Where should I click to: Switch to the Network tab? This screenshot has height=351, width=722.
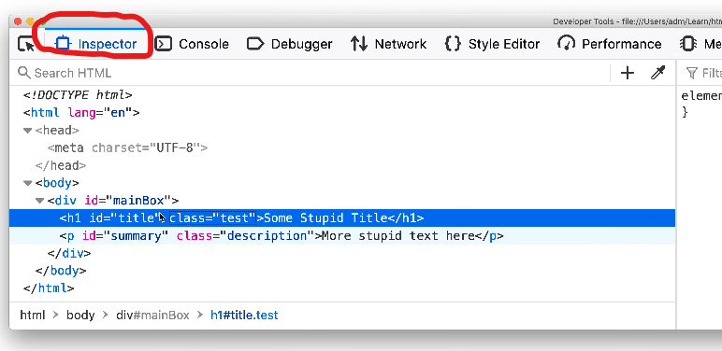click(388, 44)
